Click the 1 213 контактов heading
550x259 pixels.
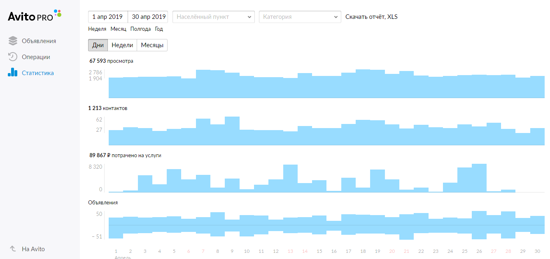[x=108, y=108]
